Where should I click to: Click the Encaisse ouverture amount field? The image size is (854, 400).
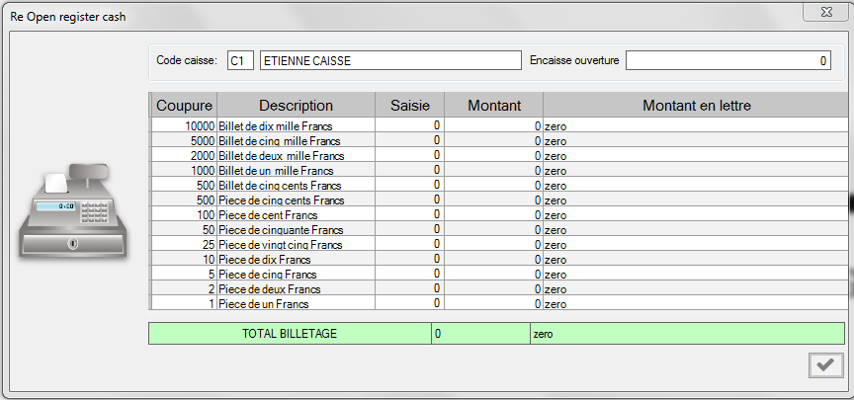727,61
